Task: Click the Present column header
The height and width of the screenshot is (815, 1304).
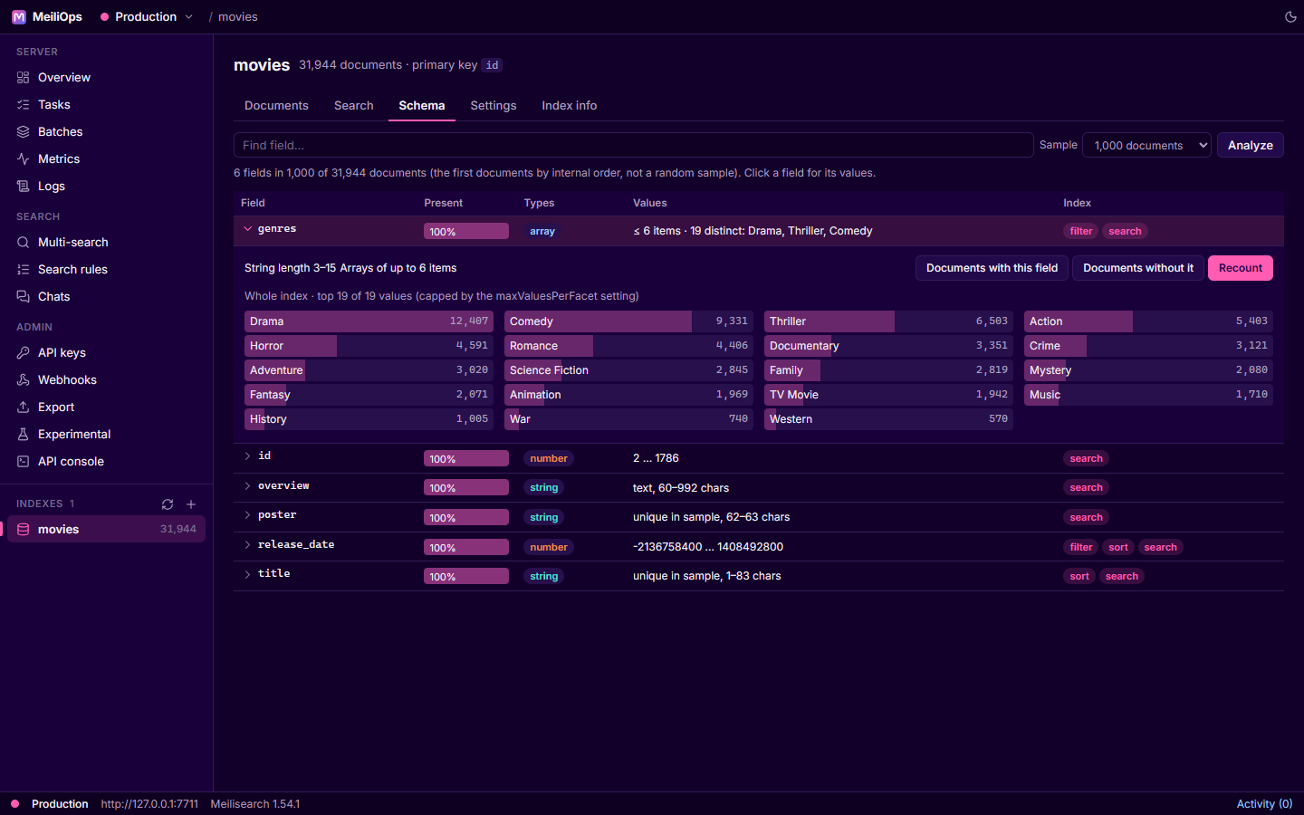Action: pos(444,203)
